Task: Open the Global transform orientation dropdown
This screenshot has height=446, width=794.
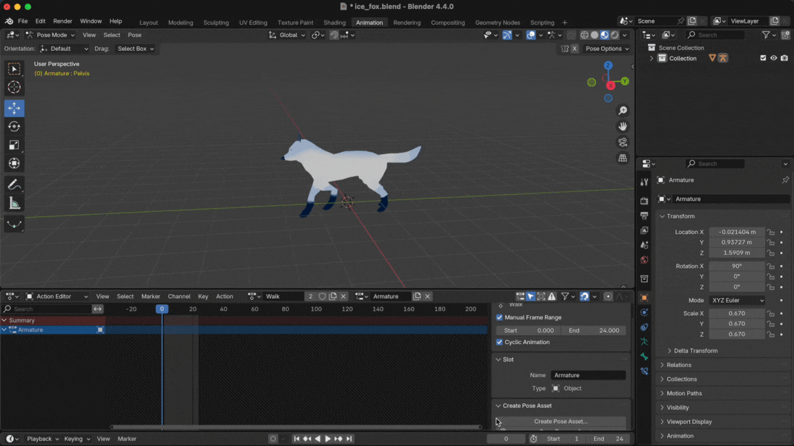Action: (287, 35)
